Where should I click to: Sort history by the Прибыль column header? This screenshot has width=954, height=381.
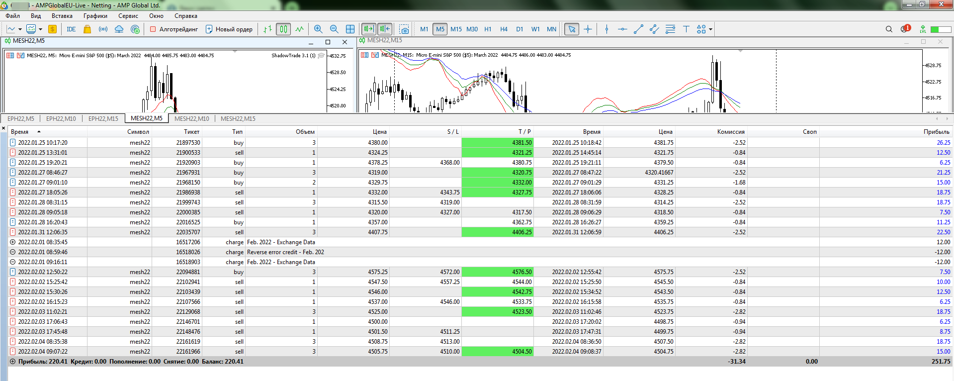936,132
